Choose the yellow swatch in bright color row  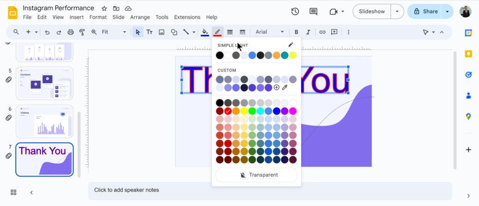click(x=244, y=111)
